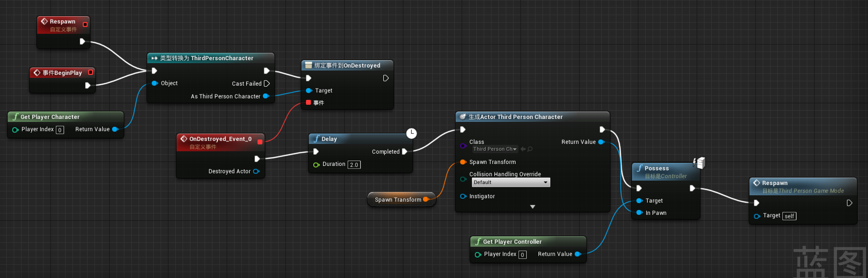Click the Instigator input pin
The height and width of the screenshot is (278, 868).
[x=463, y=196]
